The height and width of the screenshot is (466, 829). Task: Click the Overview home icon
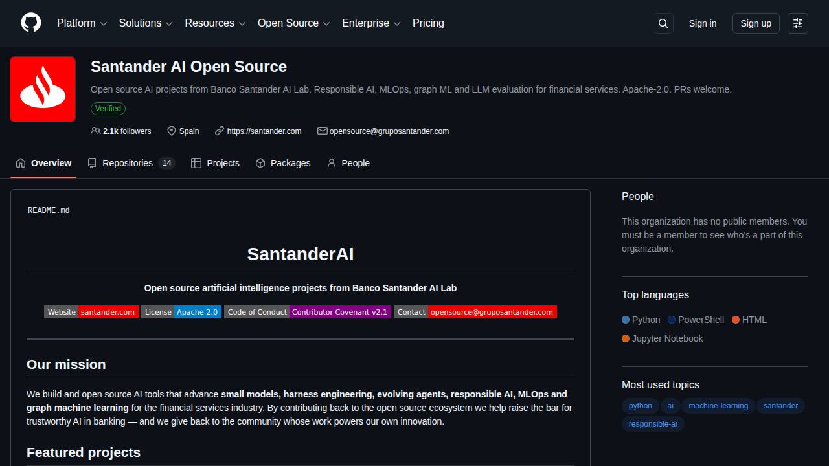tap(21, 163)
